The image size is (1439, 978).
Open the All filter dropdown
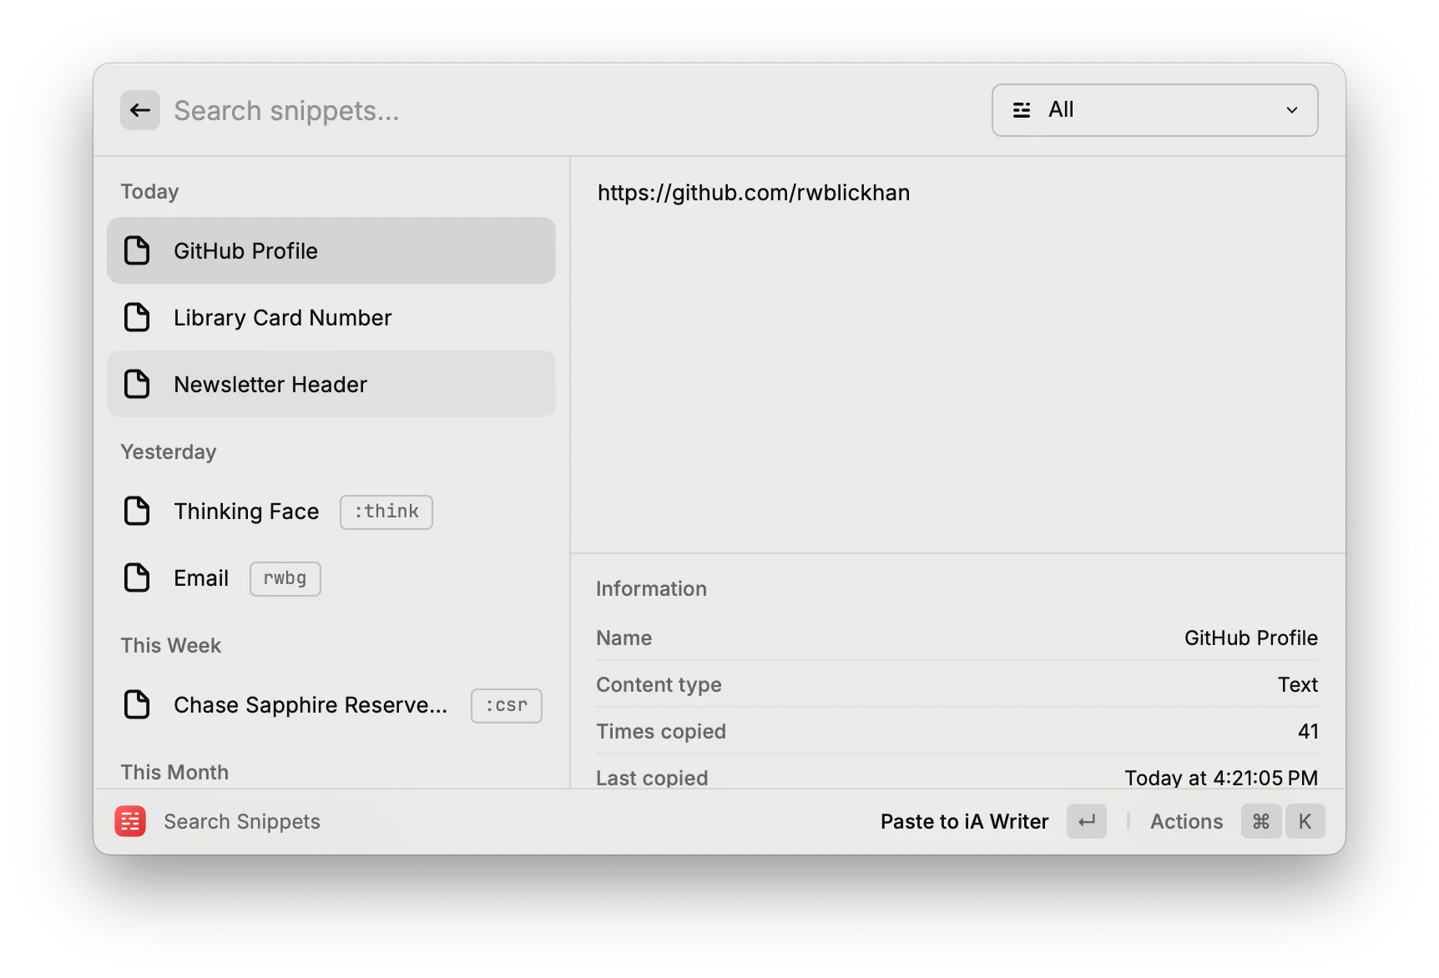click(x=1154, y=109)
